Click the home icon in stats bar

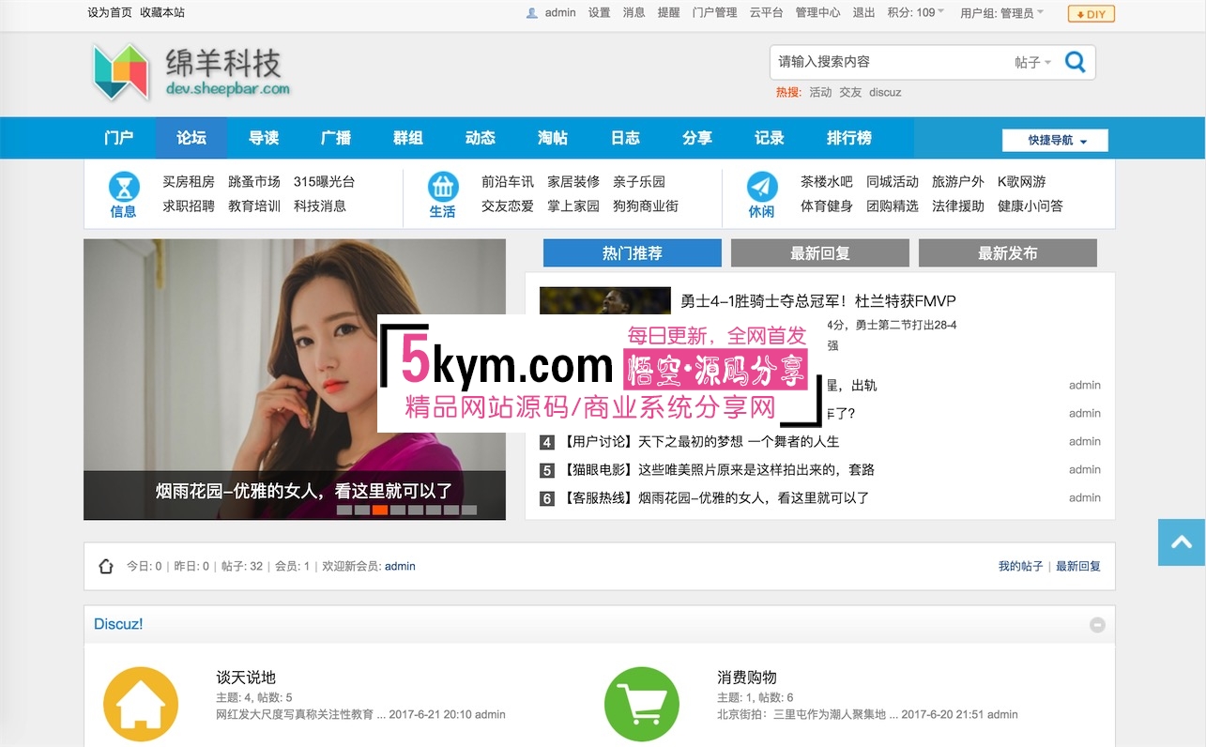(x=106, y=566)
